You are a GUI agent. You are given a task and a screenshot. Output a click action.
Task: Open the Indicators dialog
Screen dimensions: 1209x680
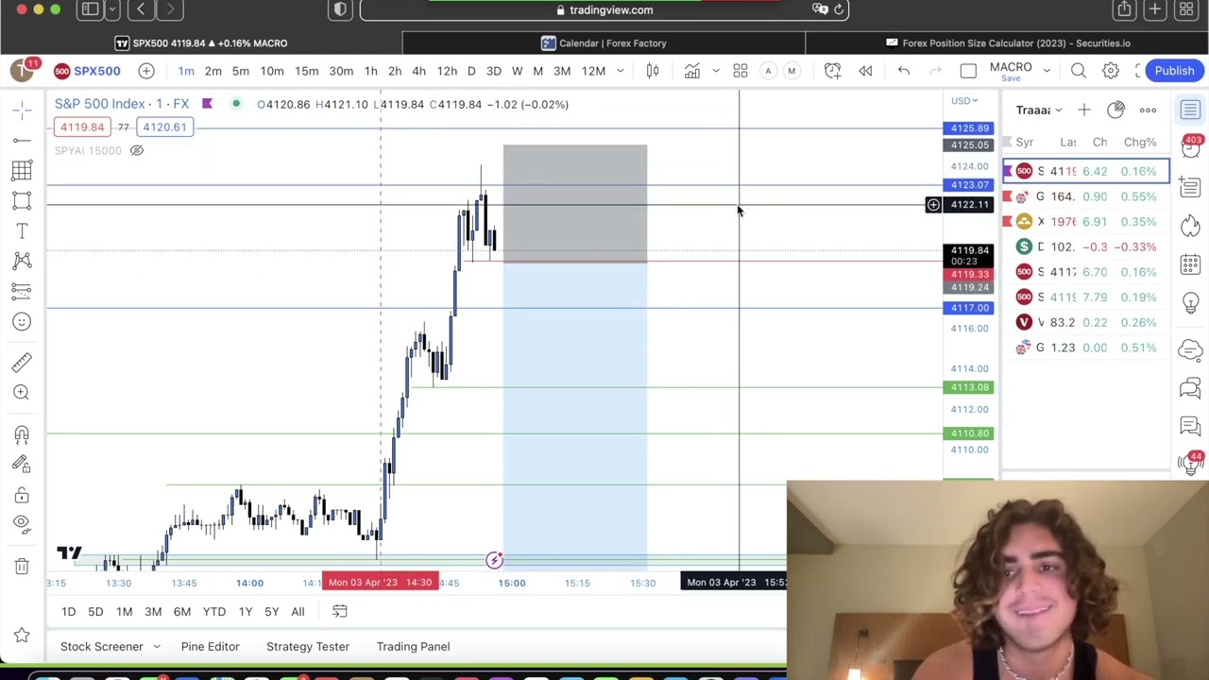[x=691, y=71]
